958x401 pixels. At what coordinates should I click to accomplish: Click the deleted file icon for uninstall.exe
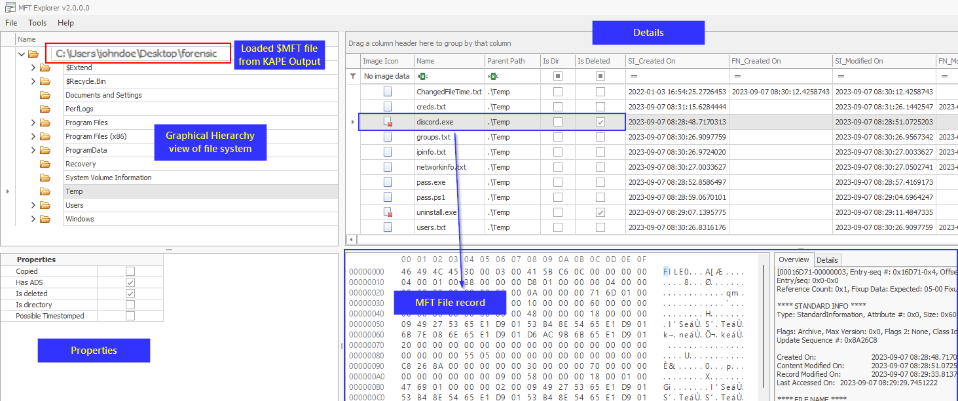(388, 212)
